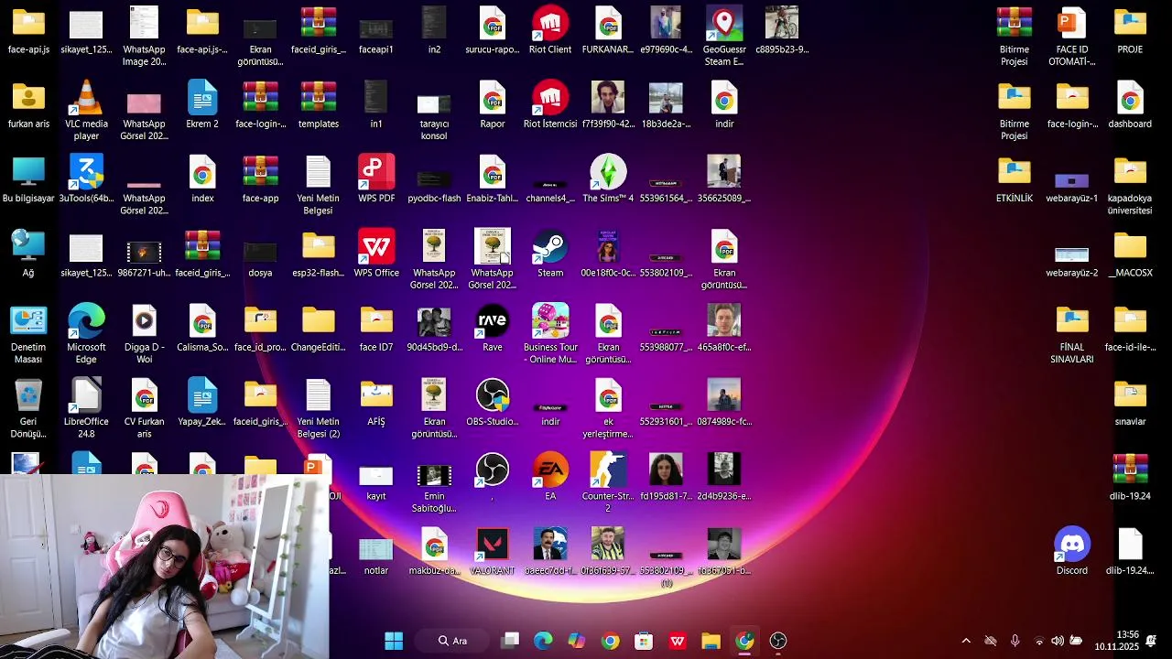Open the PROJE folder
Screen dimensions: 1172x659
click(1130, 30)
